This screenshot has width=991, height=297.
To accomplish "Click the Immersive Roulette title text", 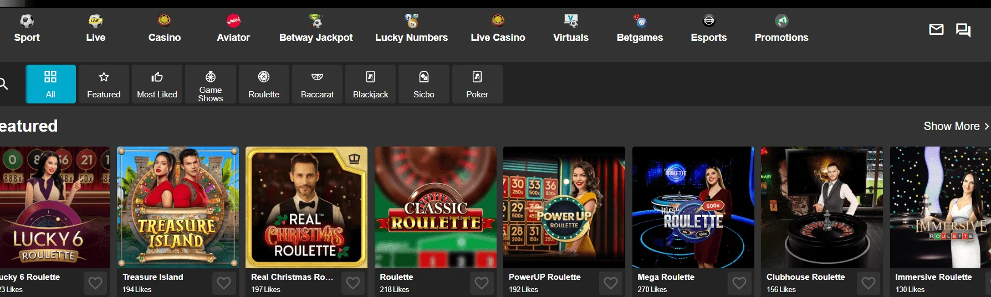I will click(933, 277).
